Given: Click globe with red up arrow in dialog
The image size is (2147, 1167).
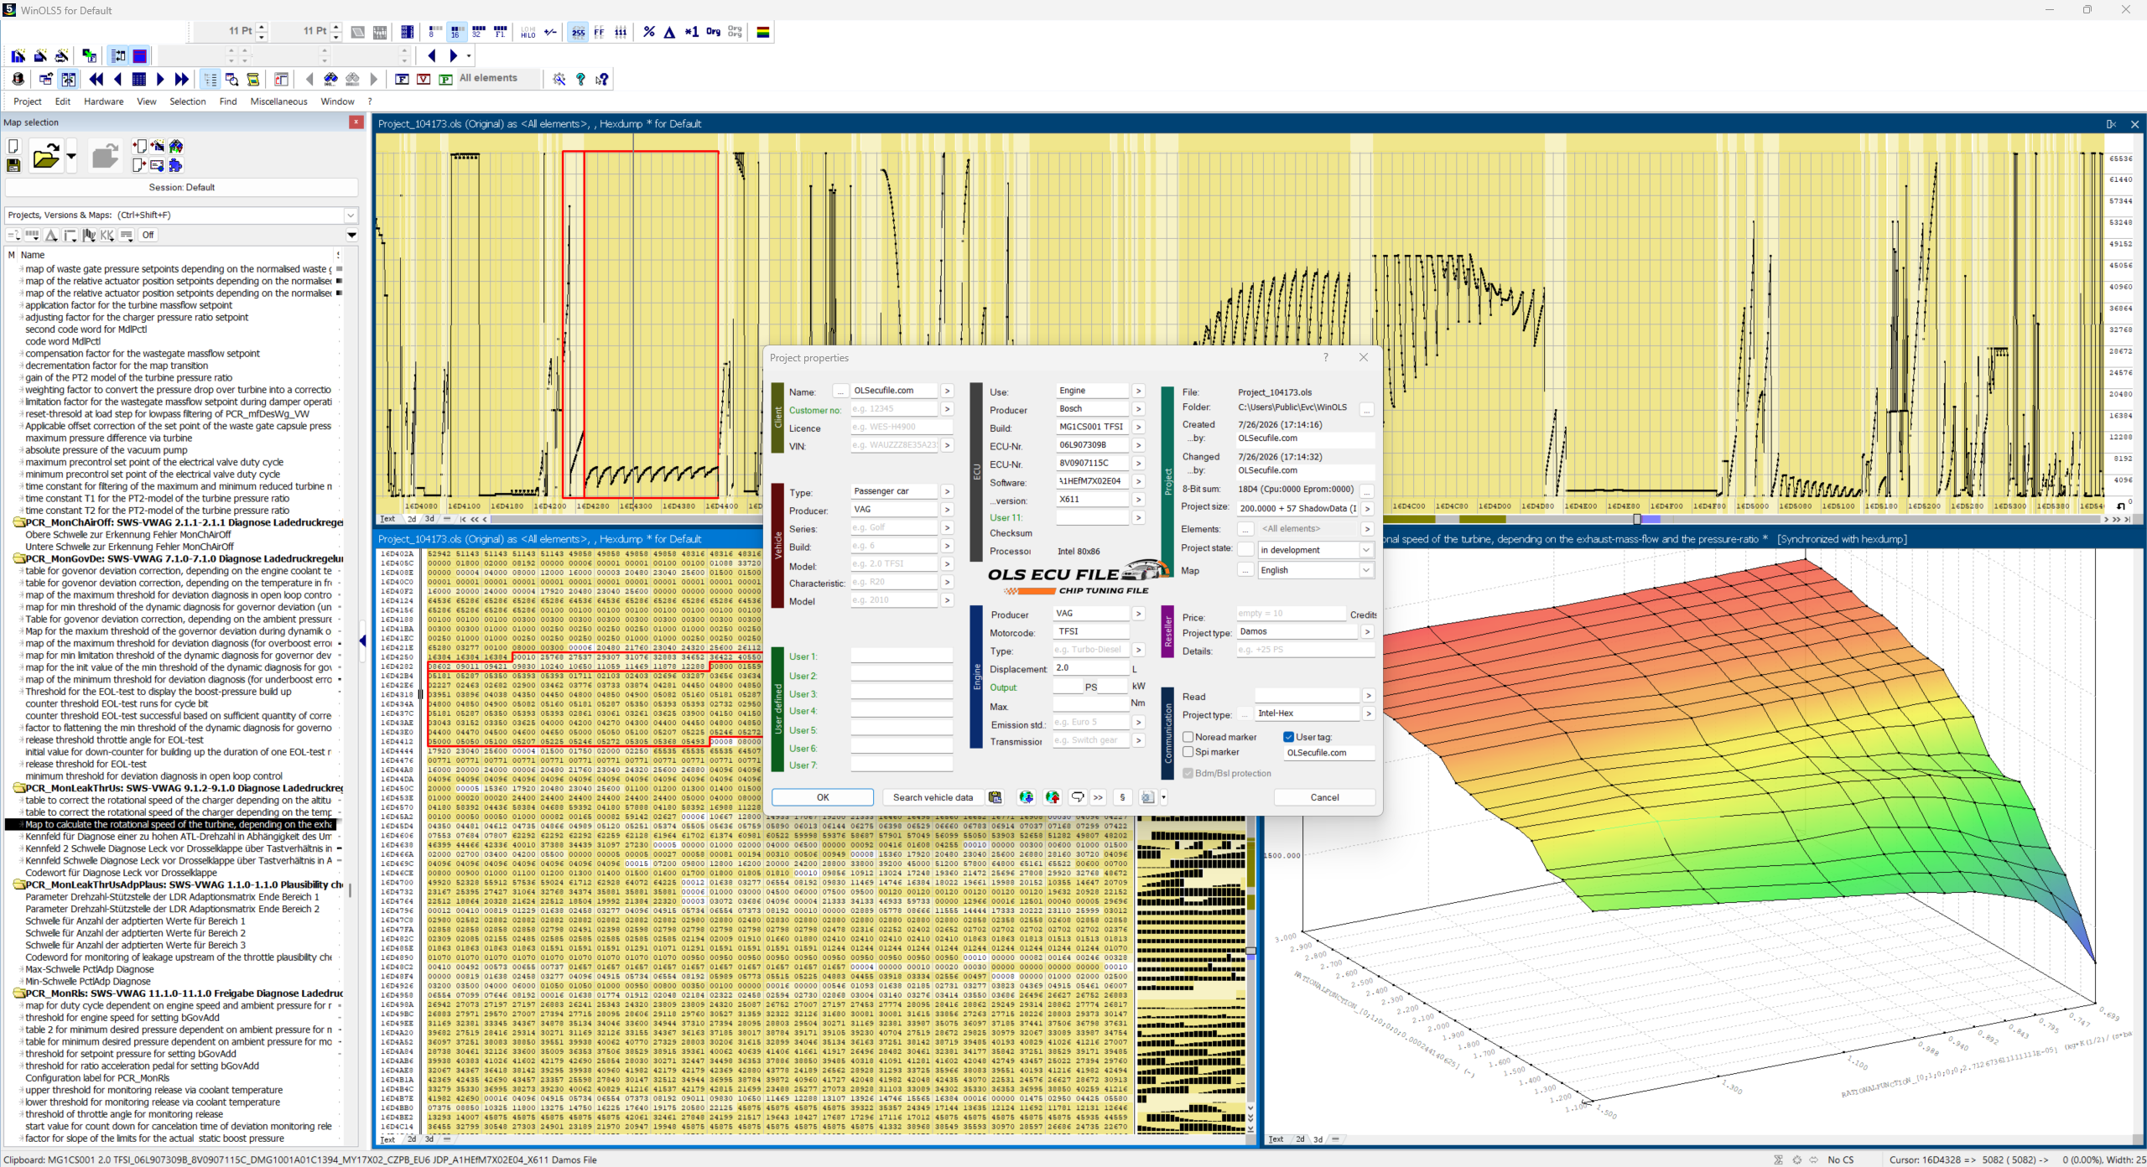Looking at the screenshot, I should 1052,797.
